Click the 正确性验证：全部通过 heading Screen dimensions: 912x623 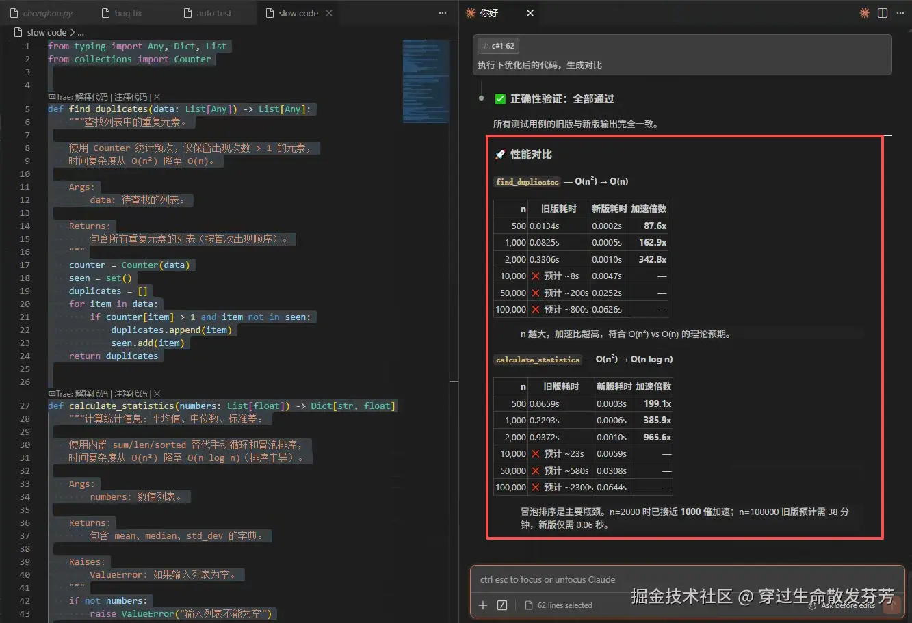(x=562, y=99)
